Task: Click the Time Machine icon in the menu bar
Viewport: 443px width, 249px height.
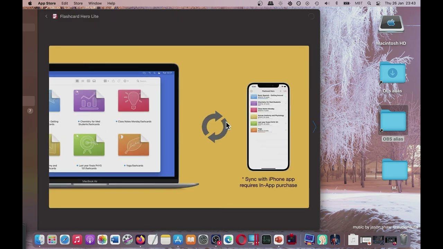Action: pyautogui.click(x=317, y=3)
